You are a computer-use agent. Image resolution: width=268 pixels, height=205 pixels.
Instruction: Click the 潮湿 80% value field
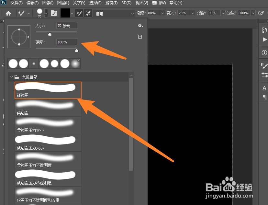[154, 13]
